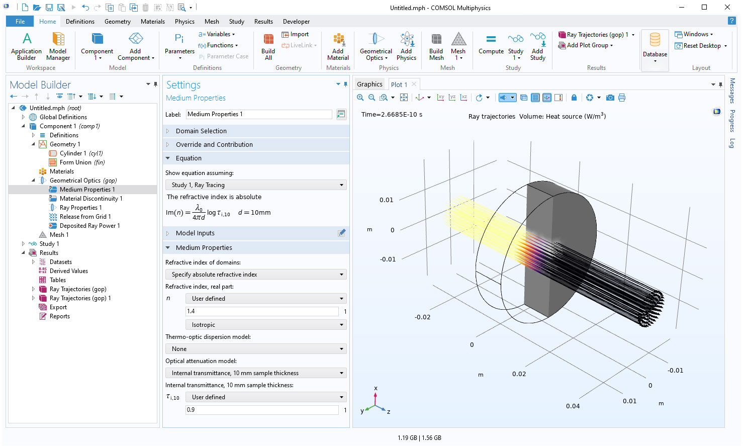Click the refractive index value field
The height and width of the screenshot is (446, 743).
262,311
